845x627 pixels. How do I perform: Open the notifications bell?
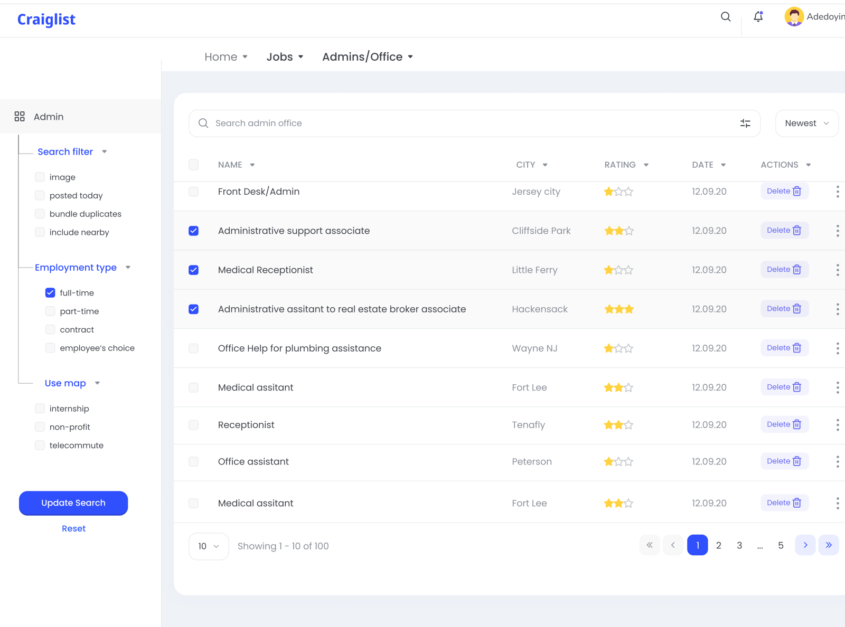click(758, 17)
